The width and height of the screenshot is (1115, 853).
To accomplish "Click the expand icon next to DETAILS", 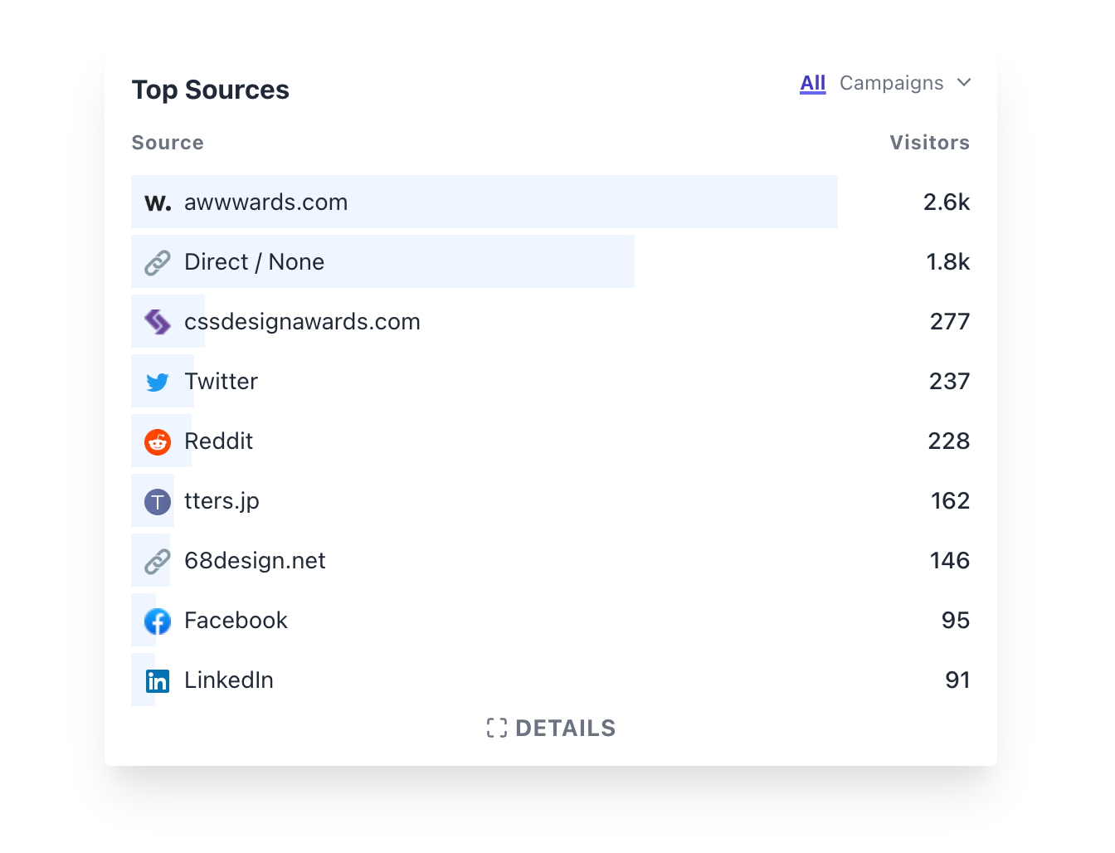I will pos(497,729).
